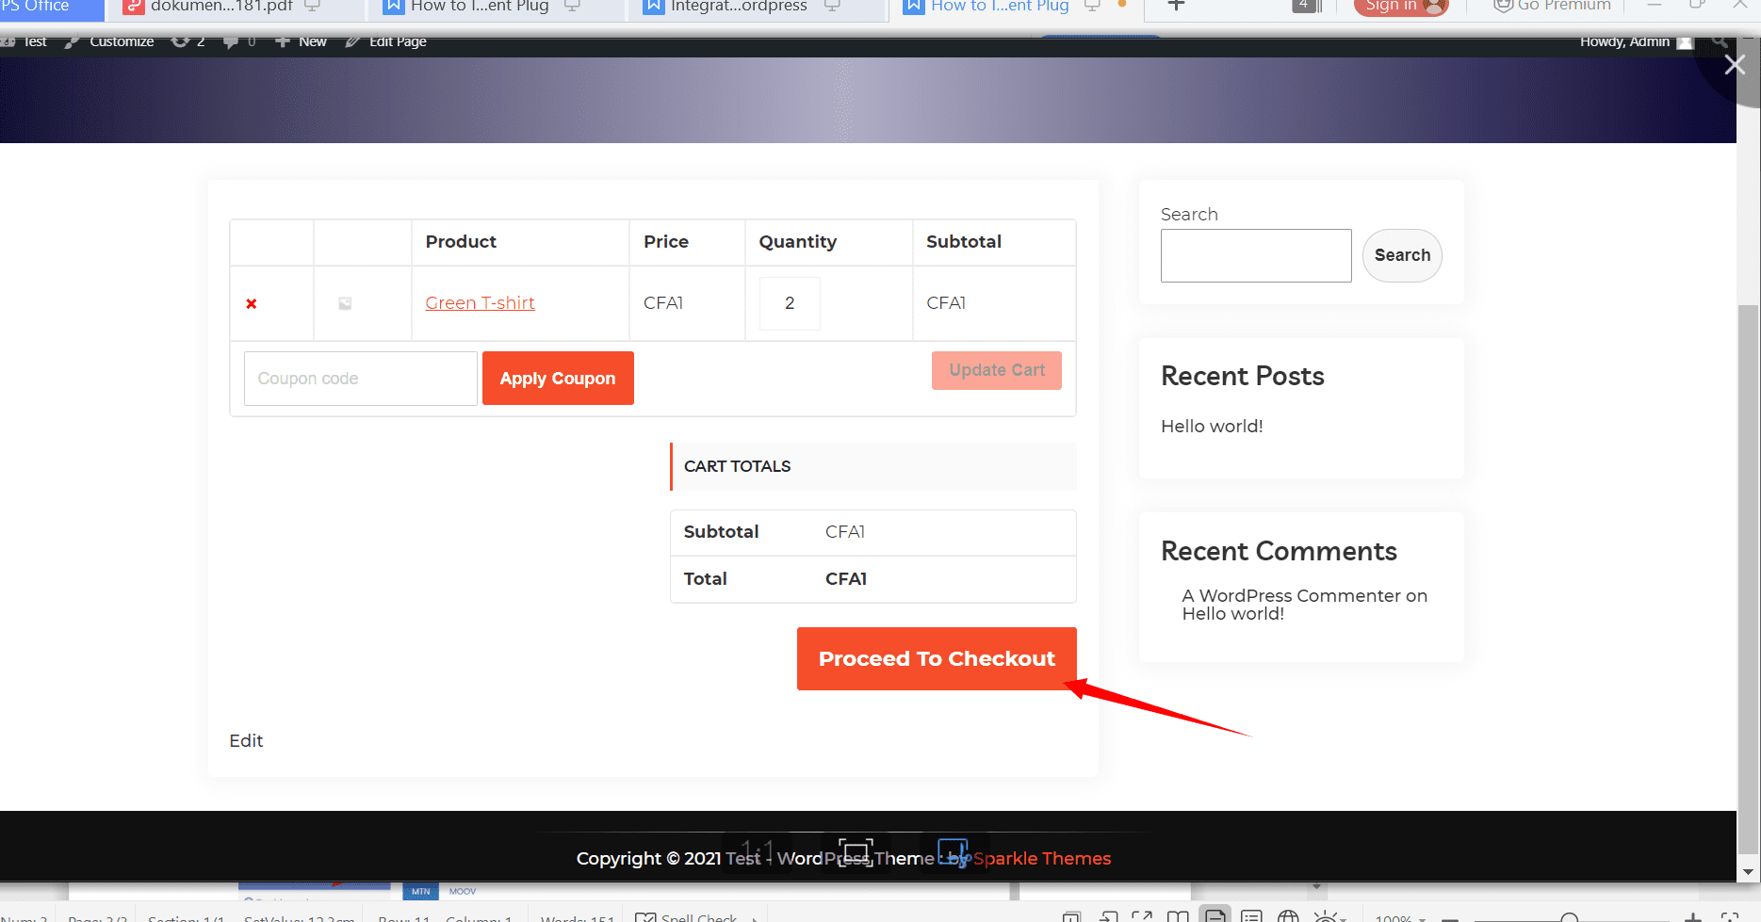
Task: Click the fit-to-screen icon in overlay toolbar
Action: 856,852
